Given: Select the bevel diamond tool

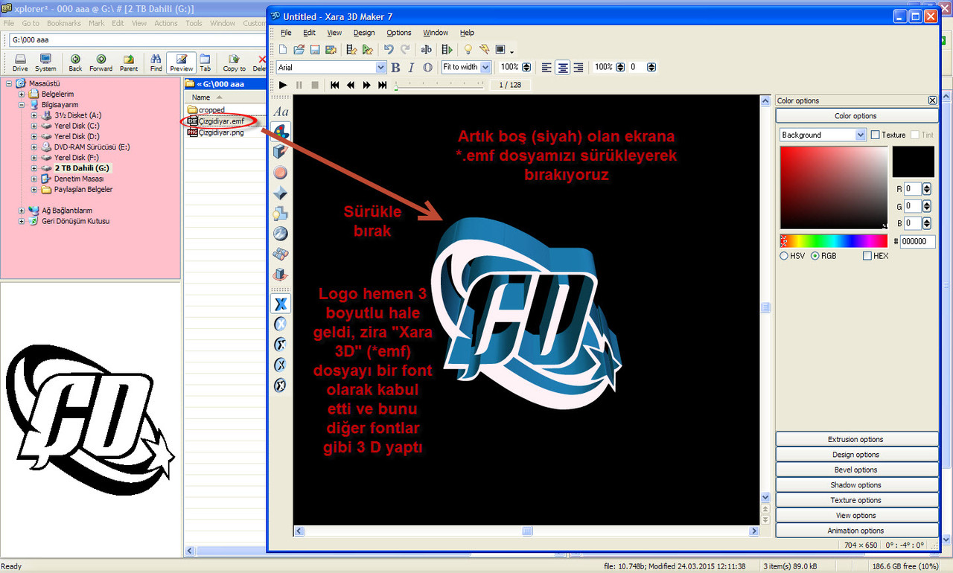Looking at the screenshot, I should [x=281, y=193].
